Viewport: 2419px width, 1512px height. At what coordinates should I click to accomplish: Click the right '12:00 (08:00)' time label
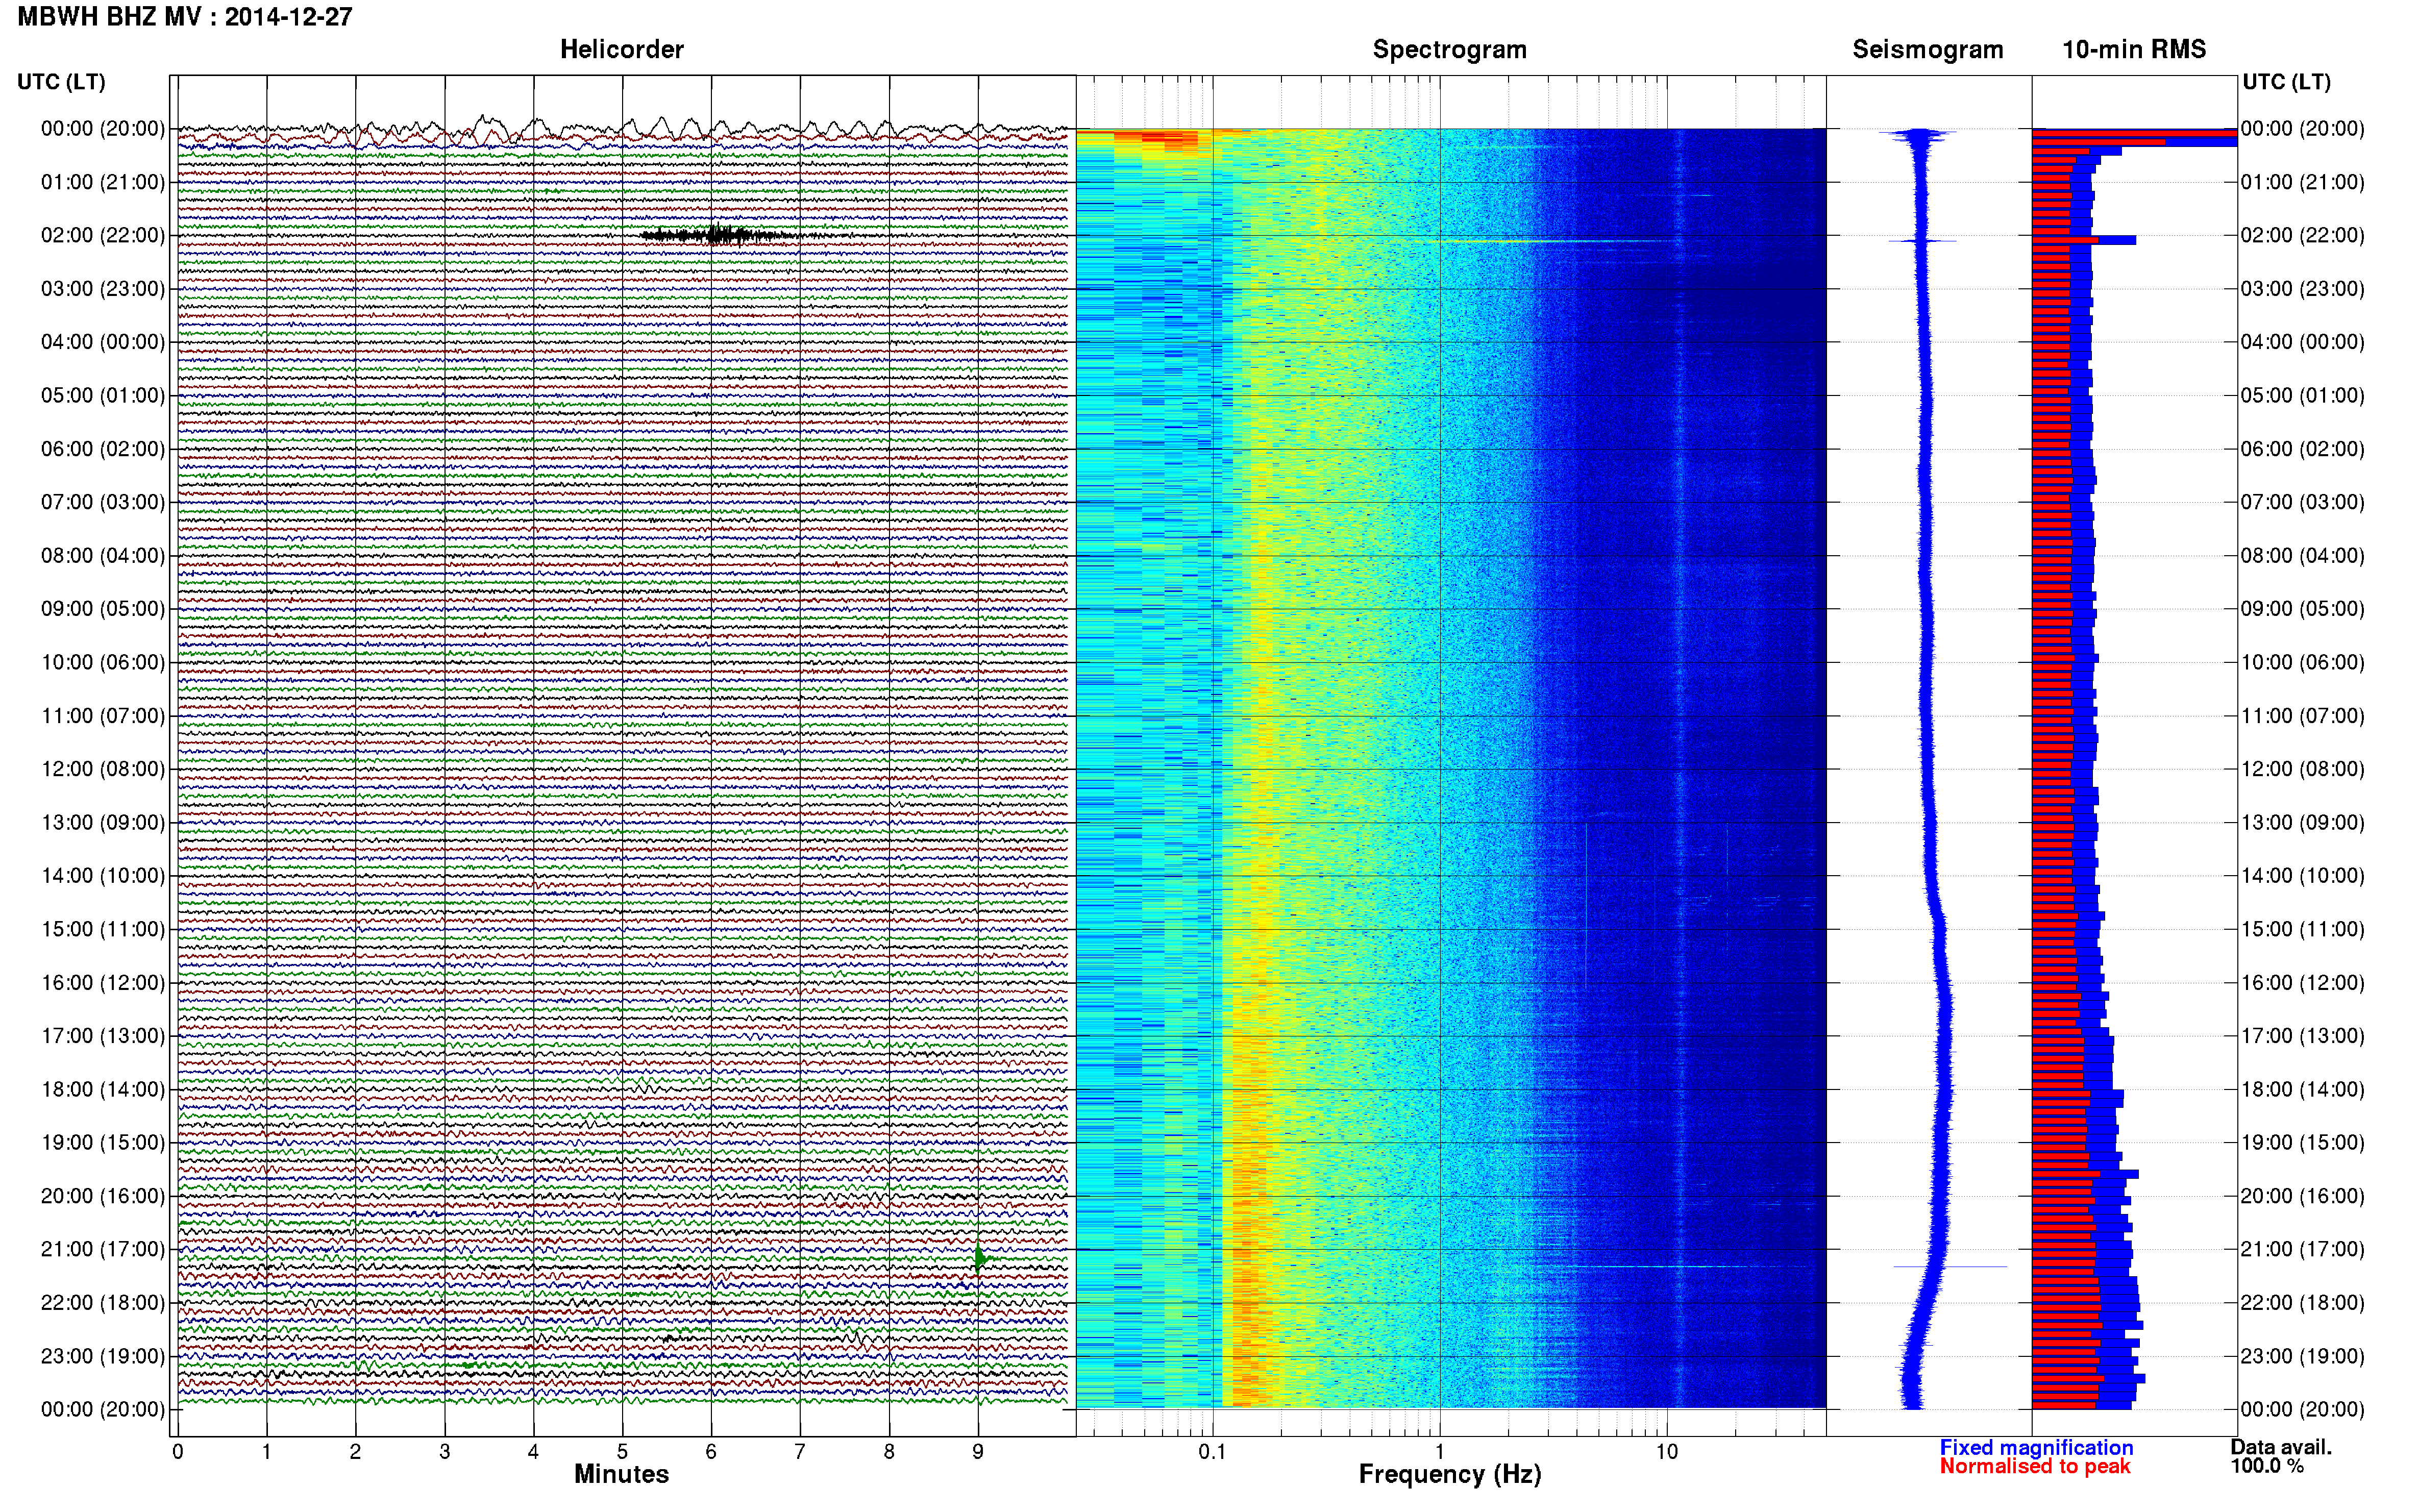2302,769
